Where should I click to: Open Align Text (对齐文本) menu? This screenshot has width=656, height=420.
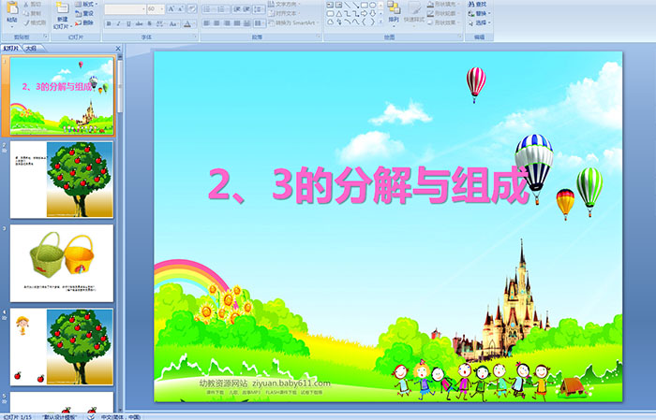pos(284,13)
